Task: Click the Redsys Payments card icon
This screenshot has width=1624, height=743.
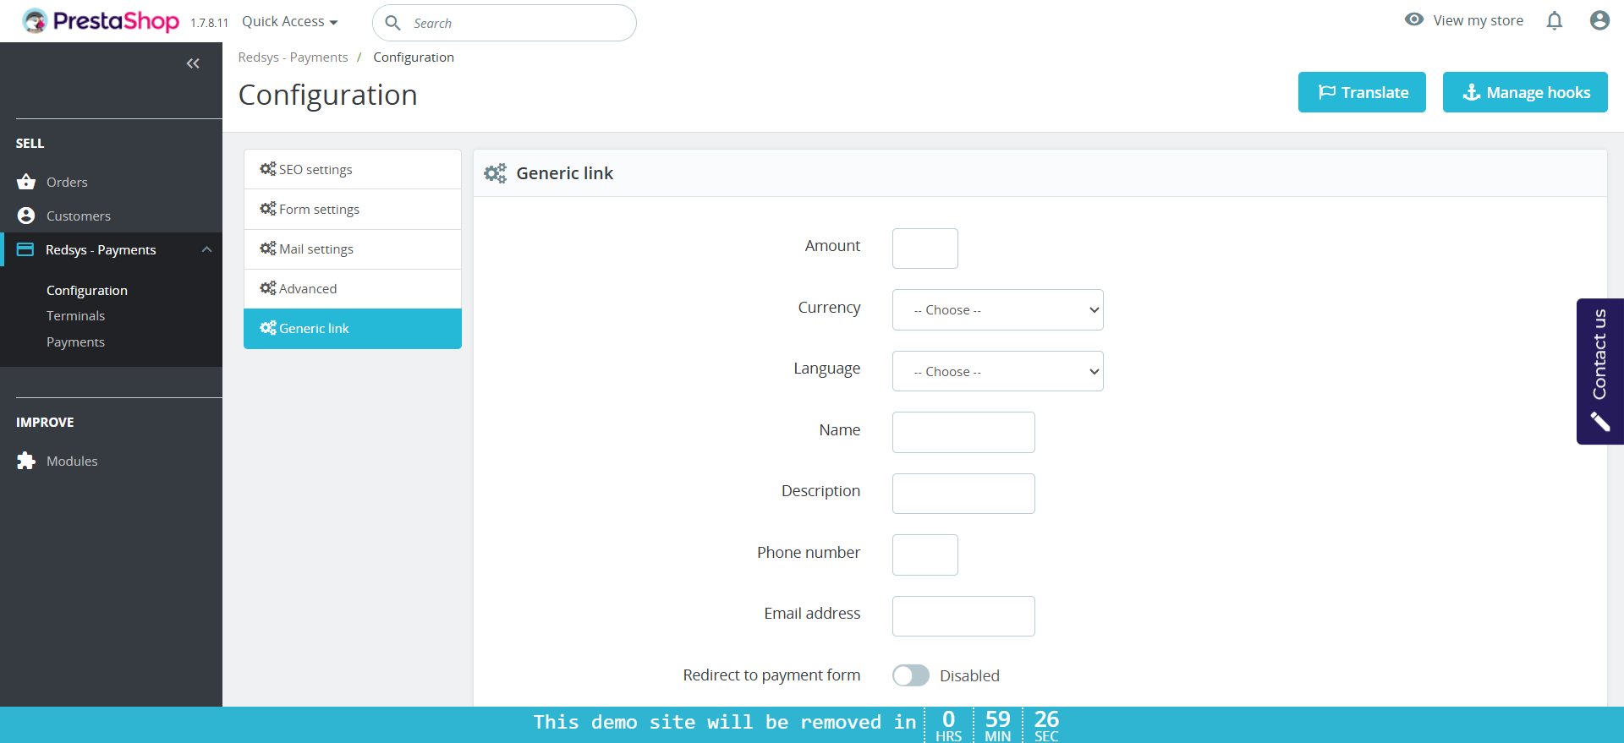Action: (25, 249)
